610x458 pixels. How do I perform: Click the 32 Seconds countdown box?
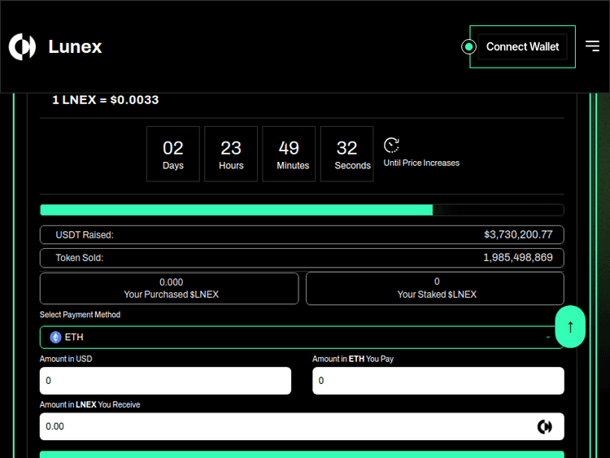coord(347,154)
